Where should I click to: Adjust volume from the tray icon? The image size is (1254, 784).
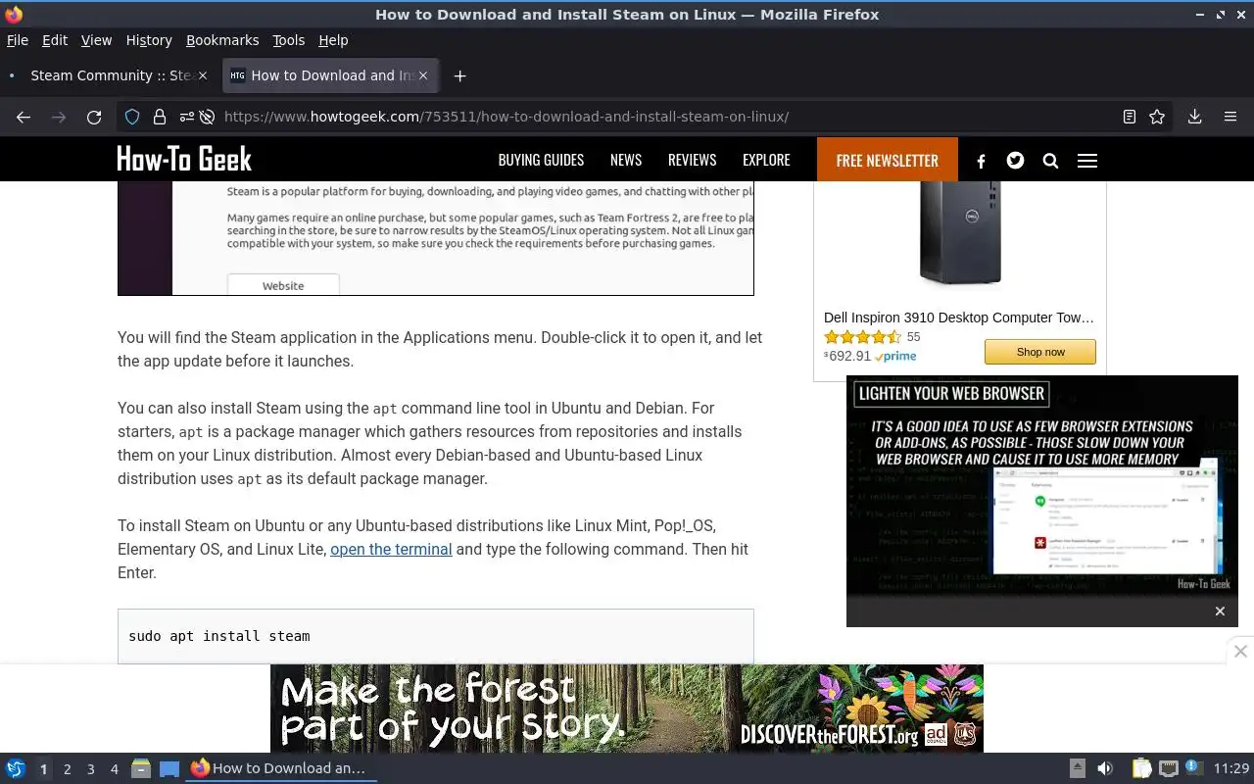coord(1105,768)
